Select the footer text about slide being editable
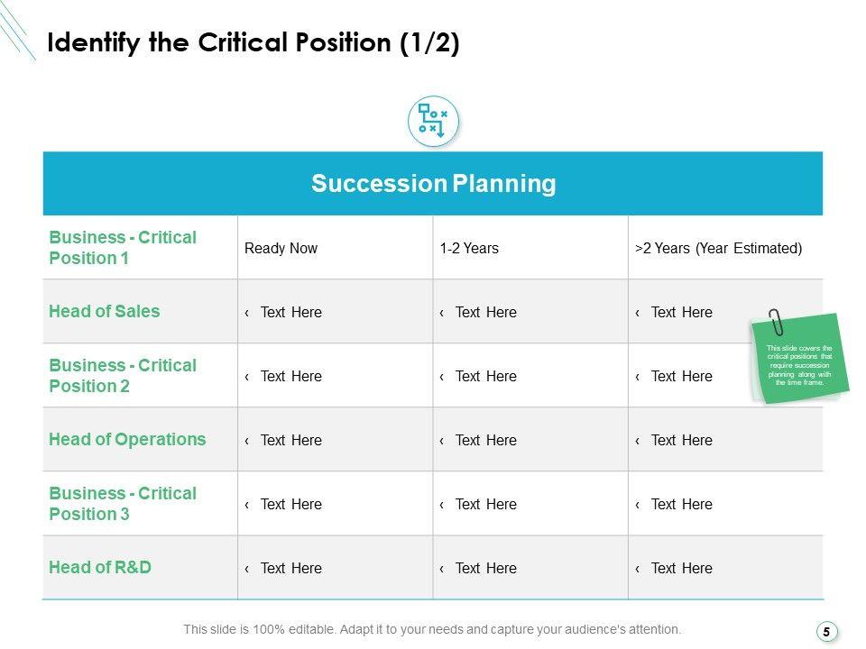 pos(433,629)
